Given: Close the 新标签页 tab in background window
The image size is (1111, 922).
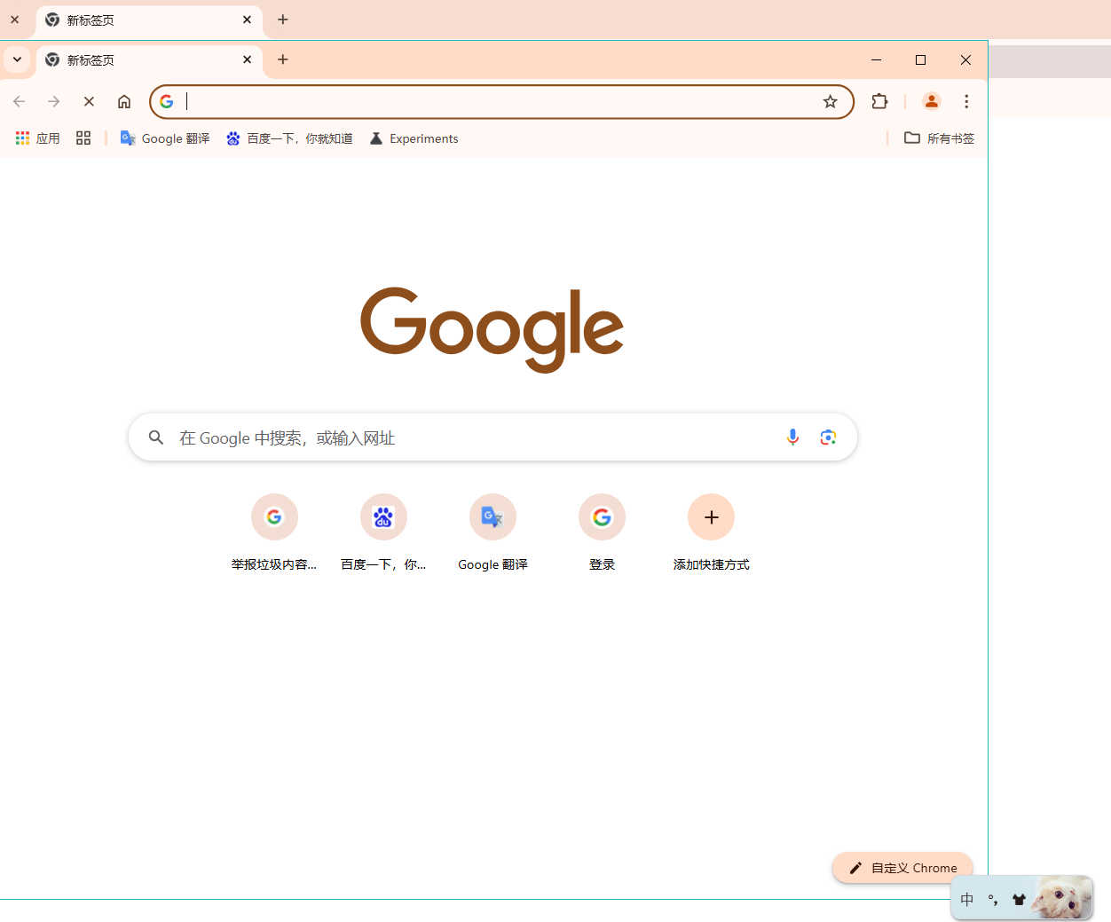Looking at the screenshot, I should click(x=247, y=20).
